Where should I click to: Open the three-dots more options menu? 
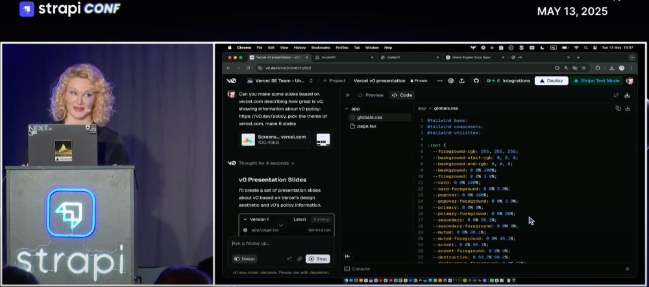pyautogui.click(x=439, y=81)
